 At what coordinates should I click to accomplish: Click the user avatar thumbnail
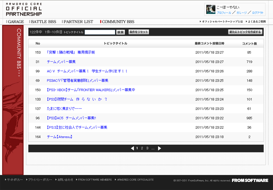[211, 10]
